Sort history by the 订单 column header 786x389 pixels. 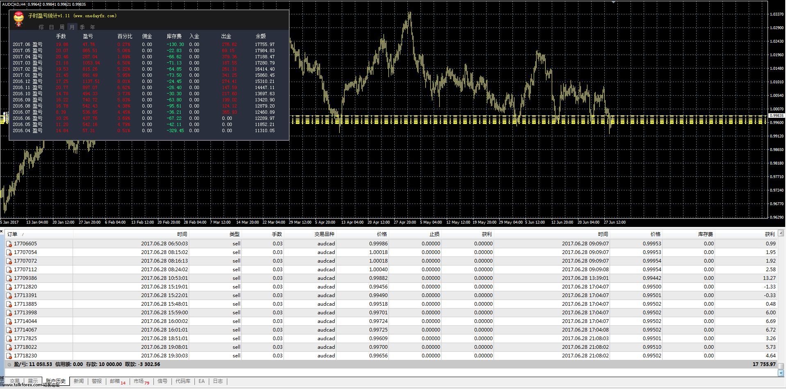coord(39,234)
